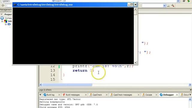The height and width of the screenshot is (108, 192).
Task: Switch to the CppCheck tab
Action: 97,95
